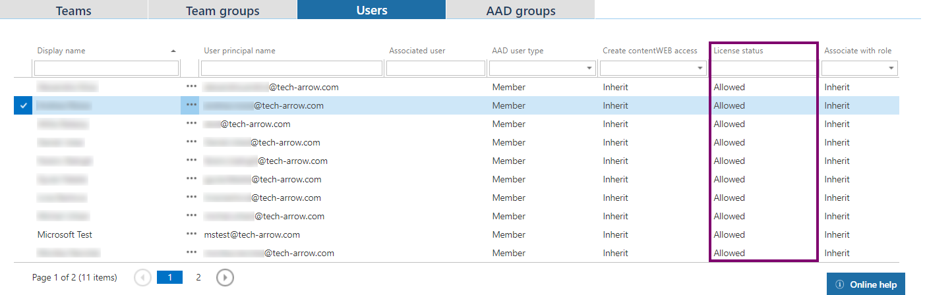Go to next page arrow
This screenshot has height=295, width=925.
click(225, 278)
